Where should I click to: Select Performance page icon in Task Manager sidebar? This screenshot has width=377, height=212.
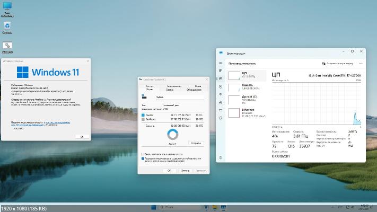[221, 78]
